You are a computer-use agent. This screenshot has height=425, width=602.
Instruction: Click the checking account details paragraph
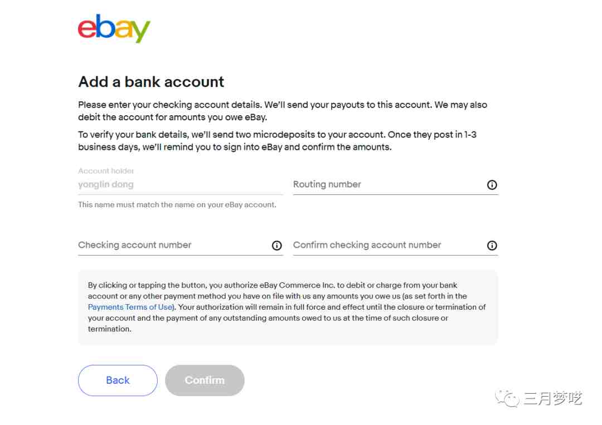pyautogui.click(x=283, y=111)
